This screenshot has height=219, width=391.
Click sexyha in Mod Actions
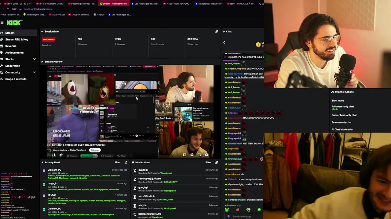(x=142, y=205)
